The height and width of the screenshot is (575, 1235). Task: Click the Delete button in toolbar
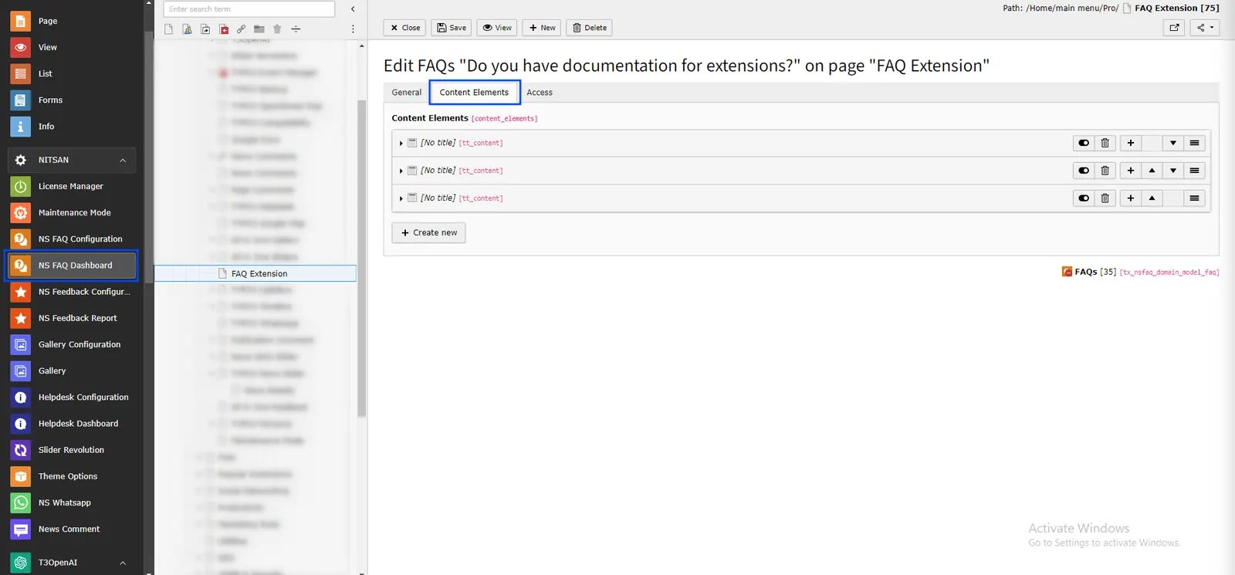pos(590,28)
